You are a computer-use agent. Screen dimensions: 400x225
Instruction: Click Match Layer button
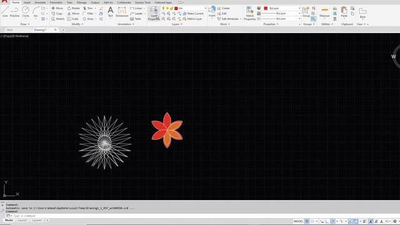click(x=192, y=19)
